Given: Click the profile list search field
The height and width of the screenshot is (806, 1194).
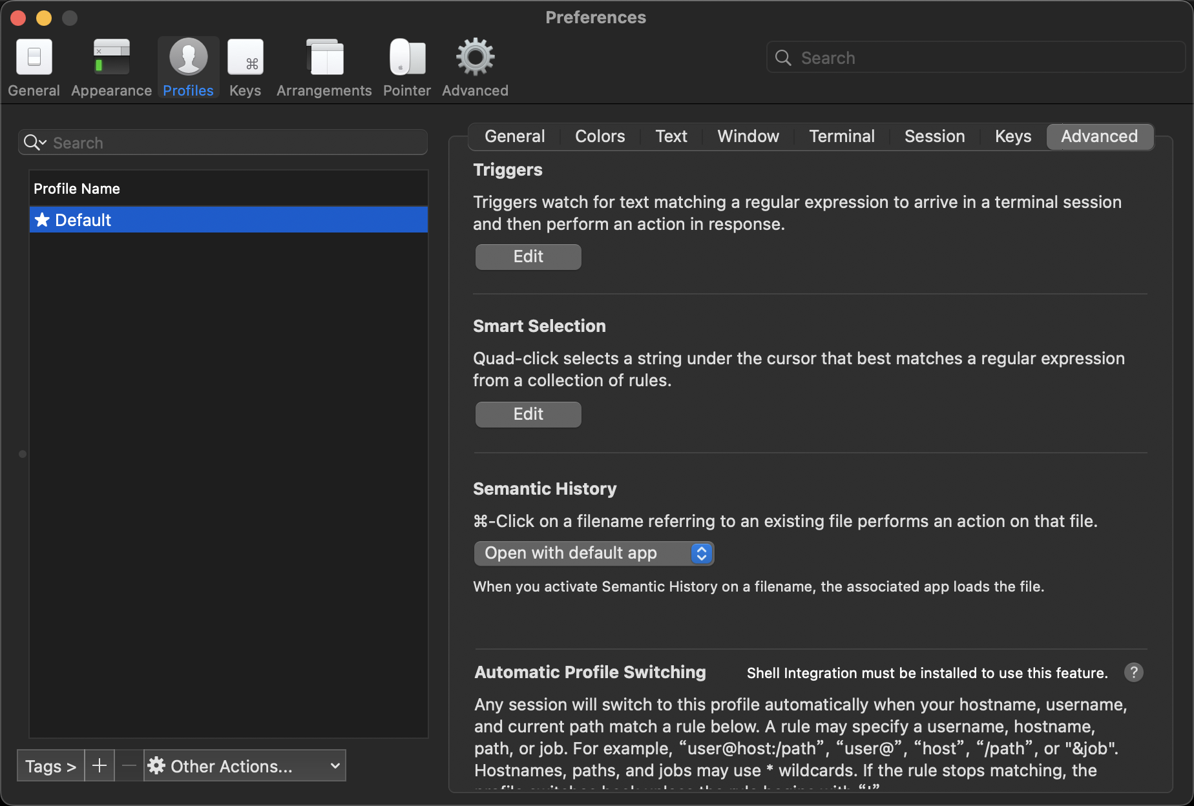Looking at the screenshot, I should 223,142.
